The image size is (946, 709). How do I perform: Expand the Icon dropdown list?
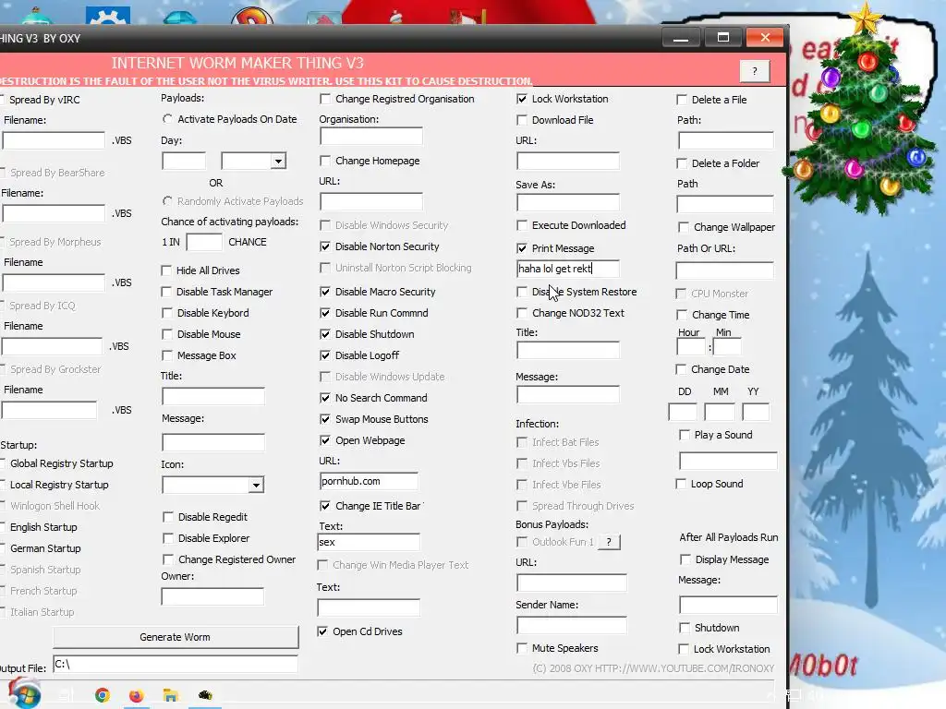(x=257, y=486)
